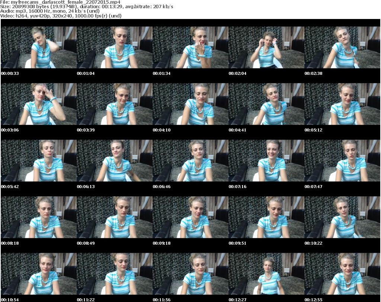Select the thumbnail frame at 00:08:18
The image size is (381, 302).
(39, 217)
